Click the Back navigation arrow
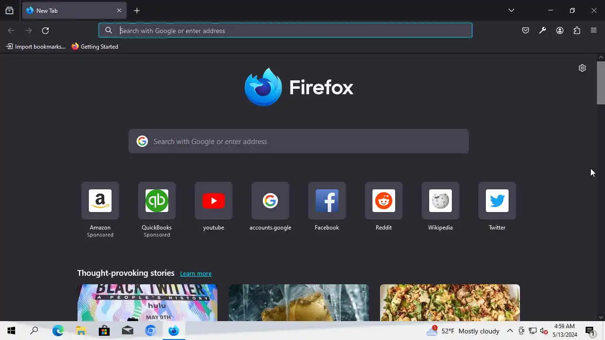Screen dimensions: 605x340 (x=11, y=31)
